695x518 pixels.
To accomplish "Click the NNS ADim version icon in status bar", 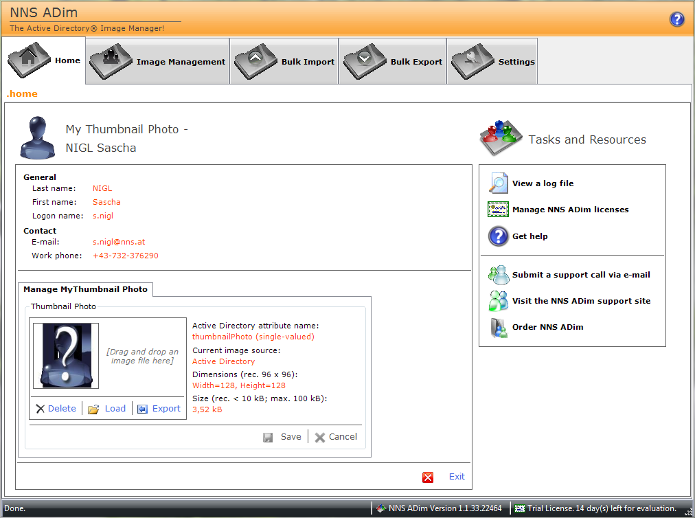I will pos(381,508).
